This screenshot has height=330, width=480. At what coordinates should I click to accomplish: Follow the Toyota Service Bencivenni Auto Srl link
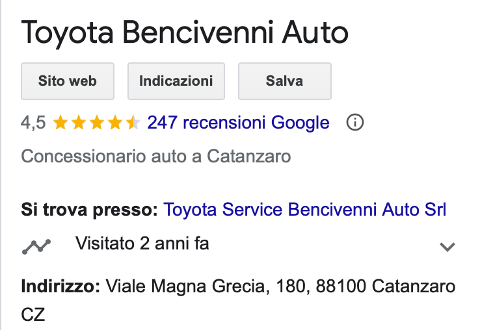coord(304,210)
